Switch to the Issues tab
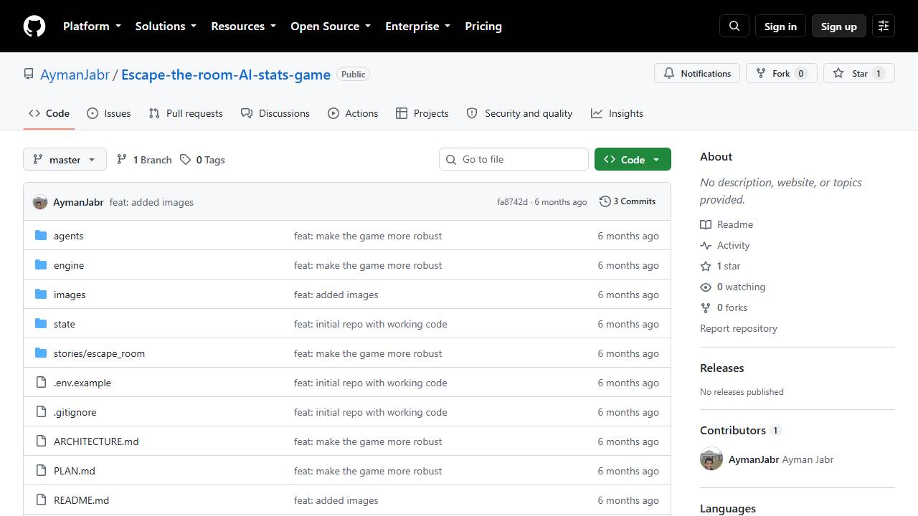Viewport: 918px width, 516px height. 109,113
